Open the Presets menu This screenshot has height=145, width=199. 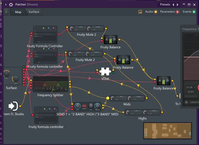pyautogui.click(x=165, y=4)
